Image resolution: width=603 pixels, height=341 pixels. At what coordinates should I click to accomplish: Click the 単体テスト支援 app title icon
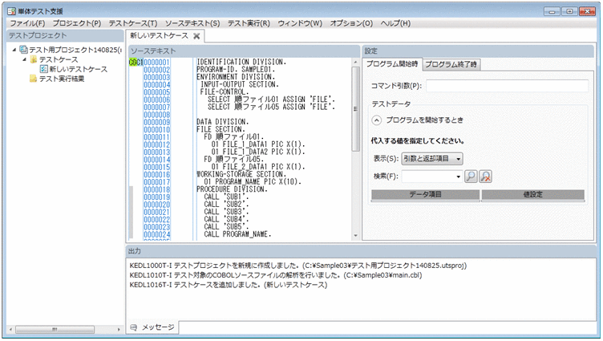click(11, 11)
